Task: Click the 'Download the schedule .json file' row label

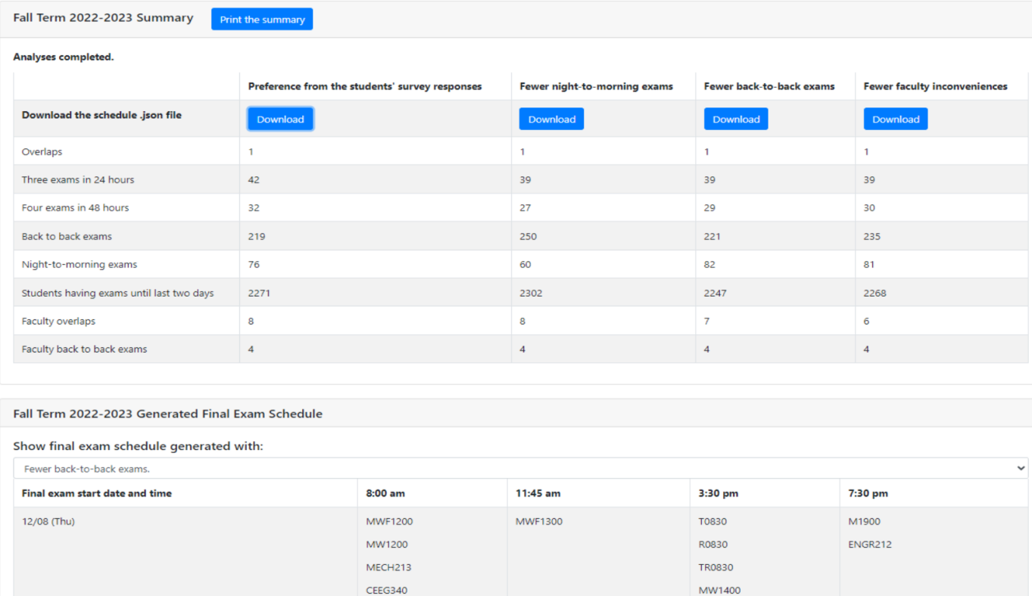Action: [101, 116]
